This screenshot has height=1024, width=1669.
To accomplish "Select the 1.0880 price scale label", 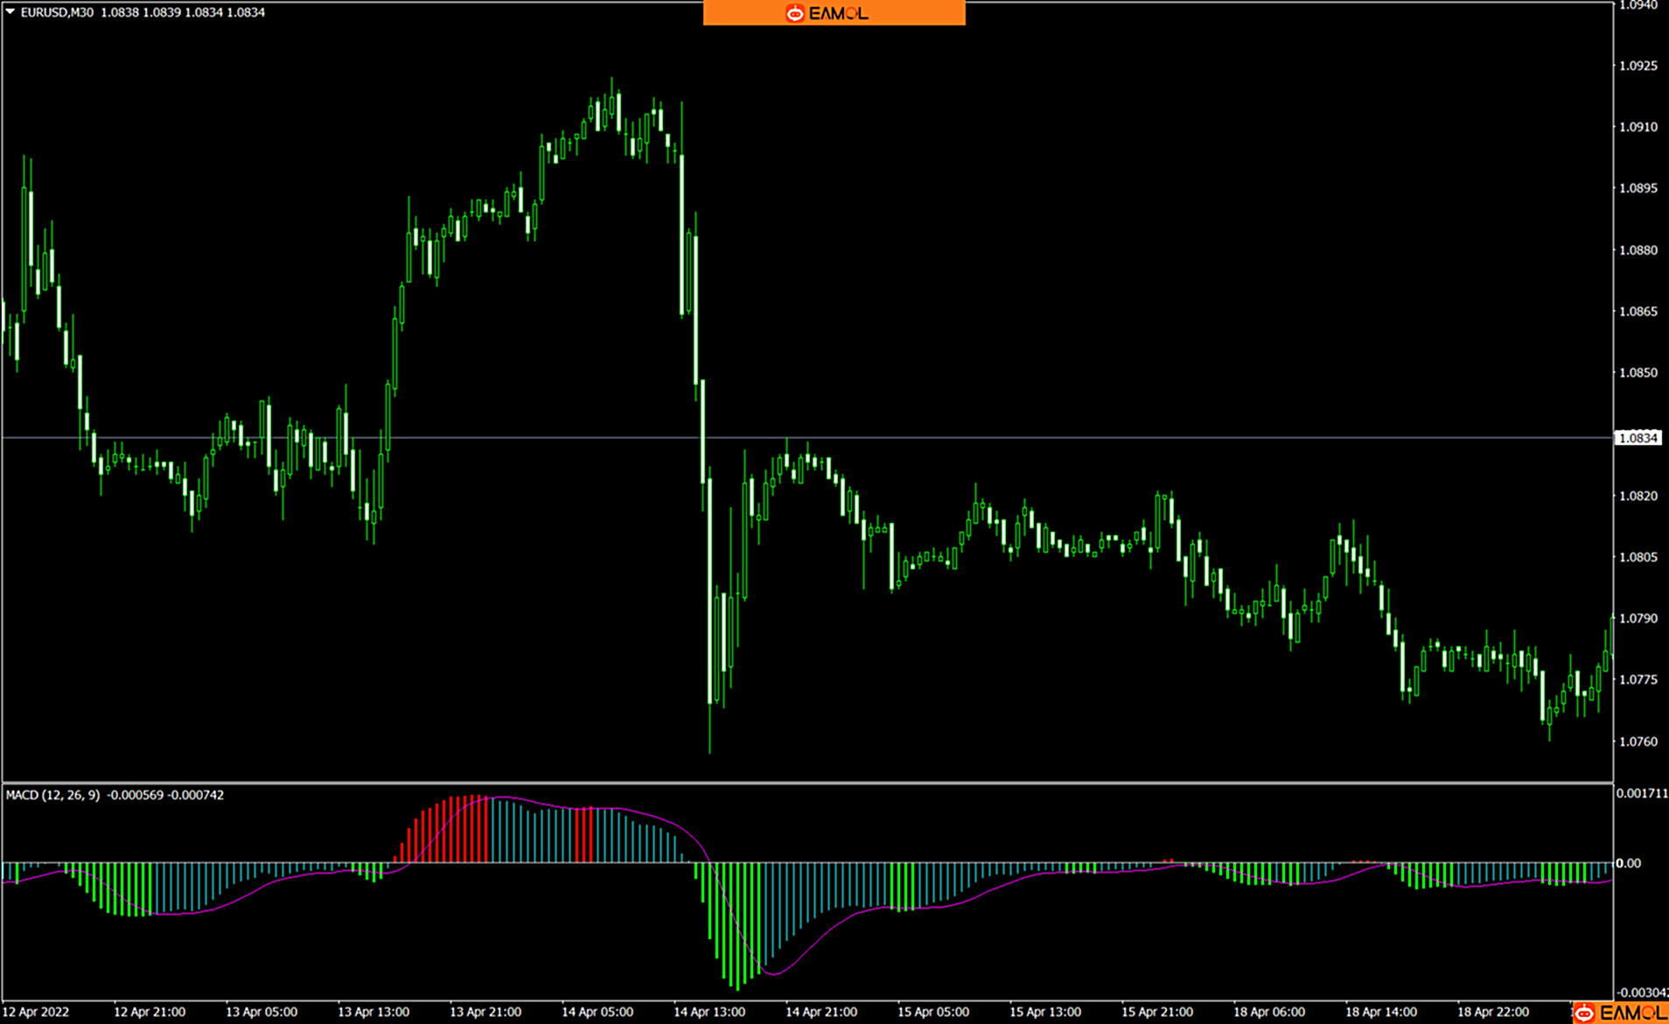I will point(1638,250).
